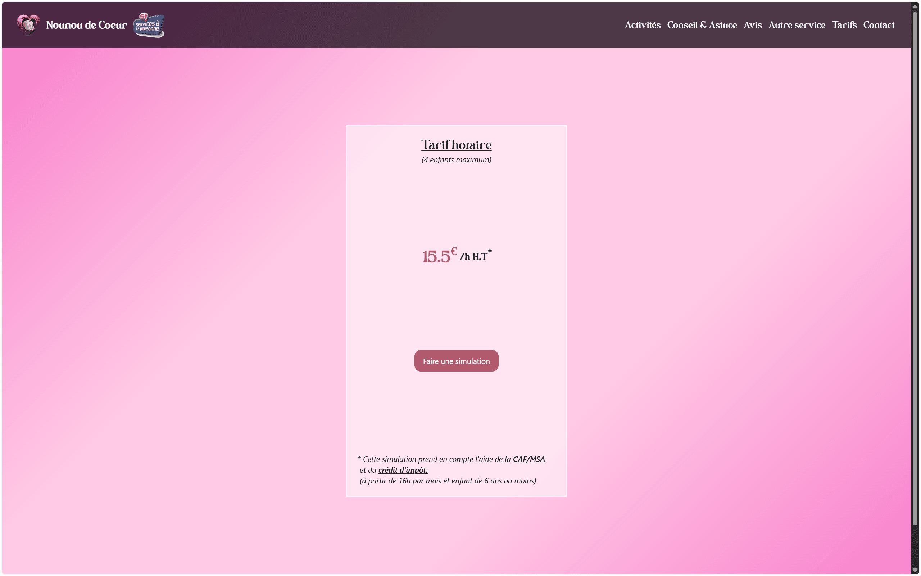Open the Avis section
The height and width of the screenshot is (576, 921).
click(x=752, y=25)
